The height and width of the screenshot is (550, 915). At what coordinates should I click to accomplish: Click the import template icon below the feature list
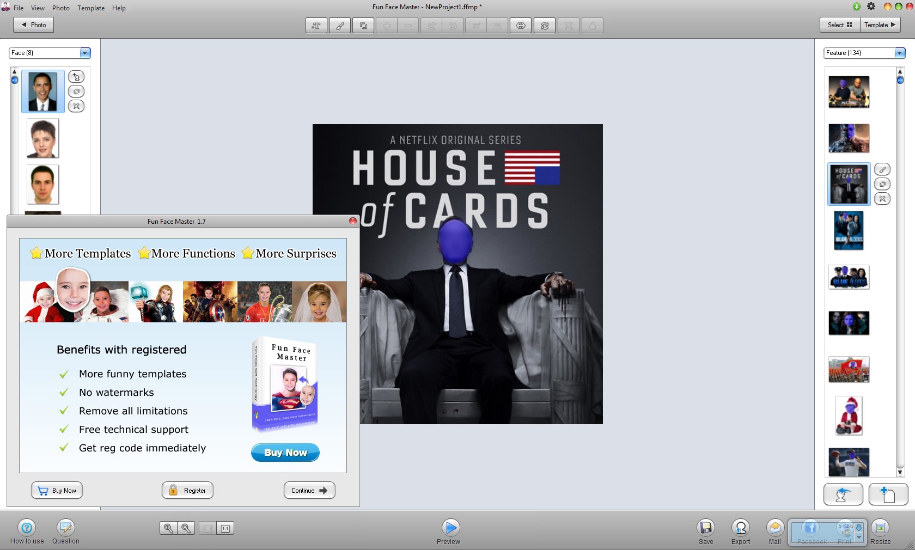[843, 494]
